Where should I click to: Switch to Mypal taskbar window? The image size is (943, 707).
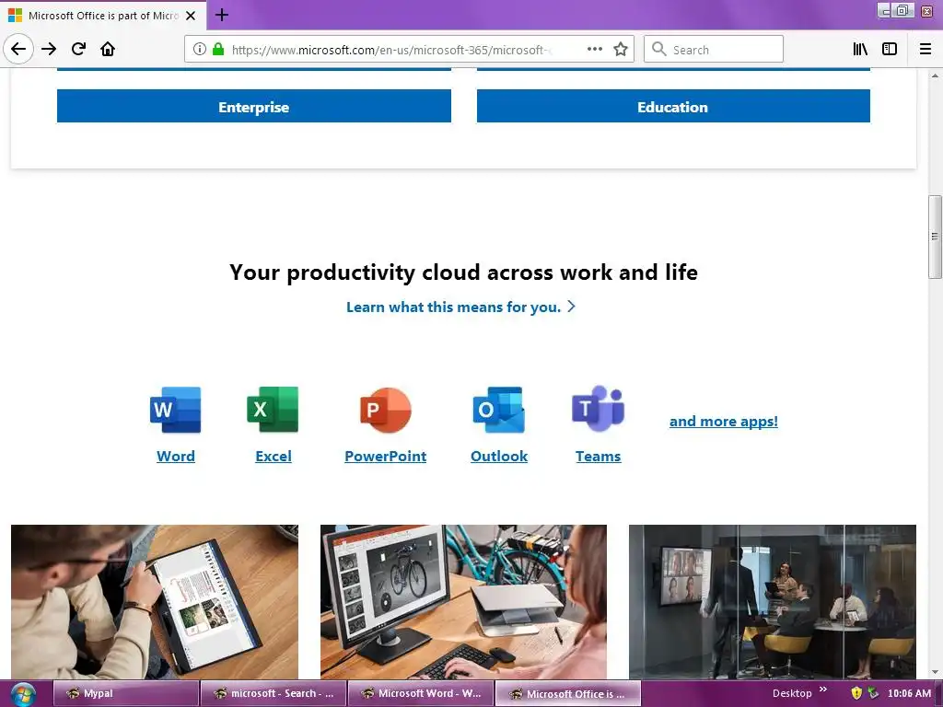(x=126, y=693)
